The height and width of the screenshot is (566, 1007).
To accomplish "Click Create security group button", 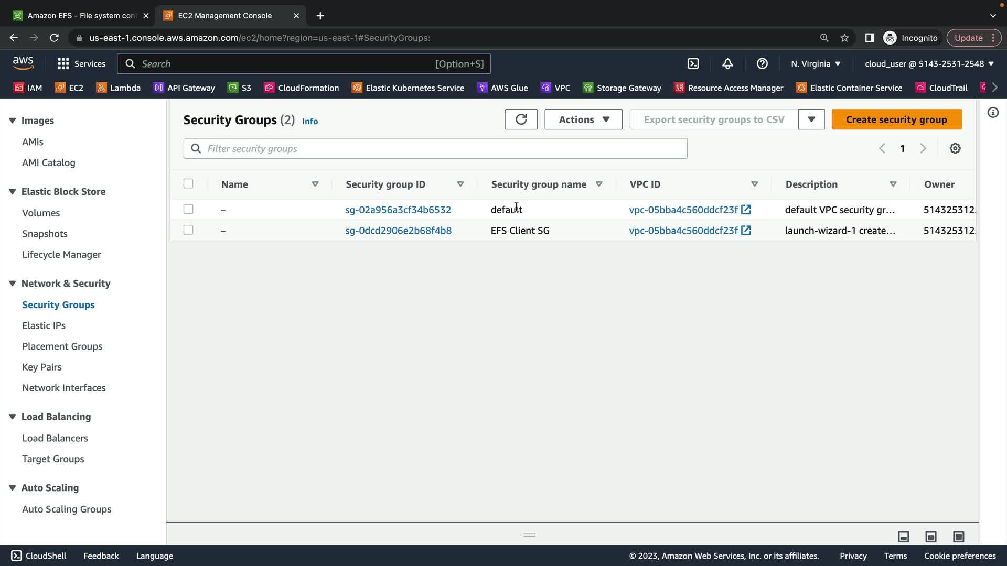I will point(896,119).
